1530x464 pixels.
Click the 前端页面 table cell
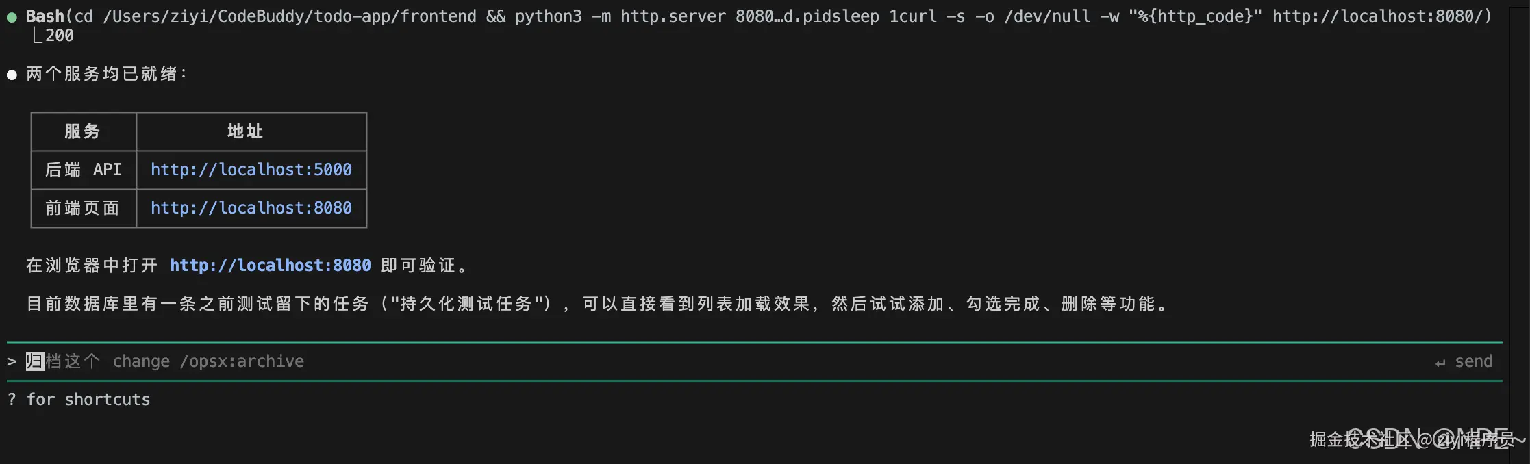pos(84,208)
